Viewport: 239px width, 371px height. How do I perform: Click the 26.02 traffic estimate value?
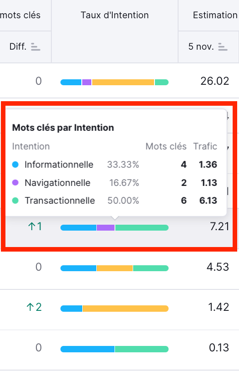click(215, 81)
